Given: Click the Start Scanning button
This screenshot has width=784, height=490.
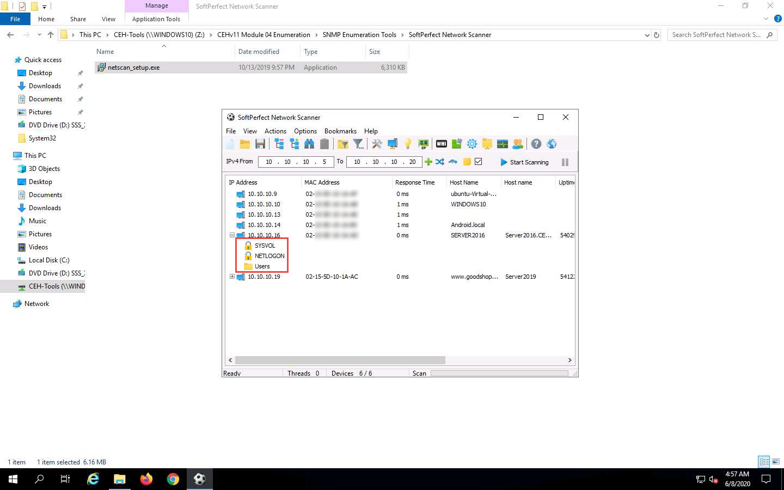Looking at the screenshot, I should point(524,162).
